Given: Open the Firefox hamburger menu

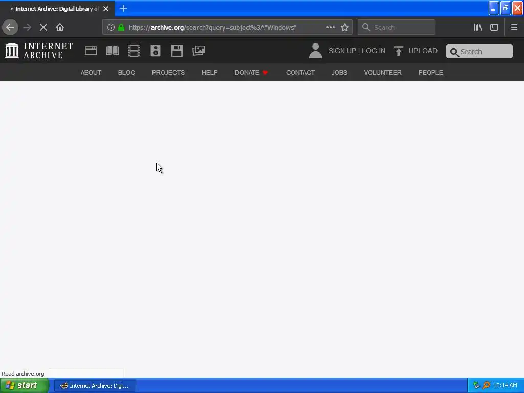Looking at the screenshot, I should tap(514, 28).
